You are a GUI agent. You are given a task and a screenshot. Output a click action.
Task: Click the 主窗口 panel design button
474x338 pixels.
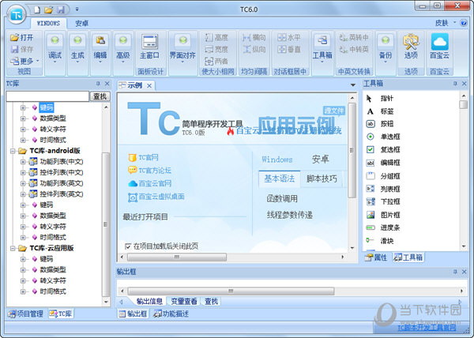point(149,47)
